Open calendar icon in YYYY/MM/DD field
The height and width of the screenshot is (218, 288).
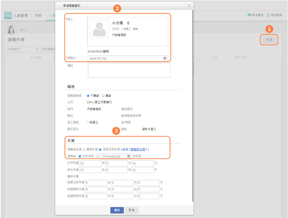129,156
